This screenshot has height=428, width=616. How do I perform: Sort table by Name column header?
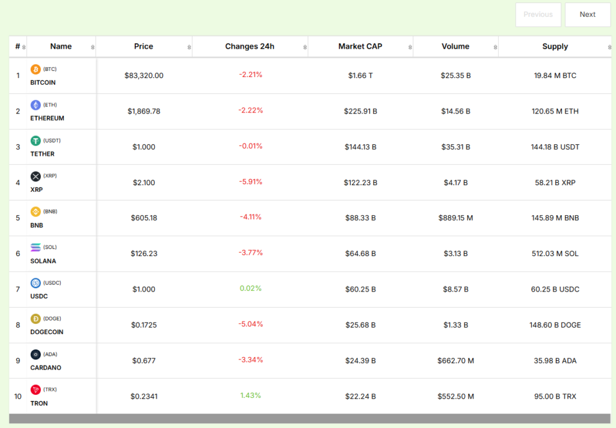61,46
